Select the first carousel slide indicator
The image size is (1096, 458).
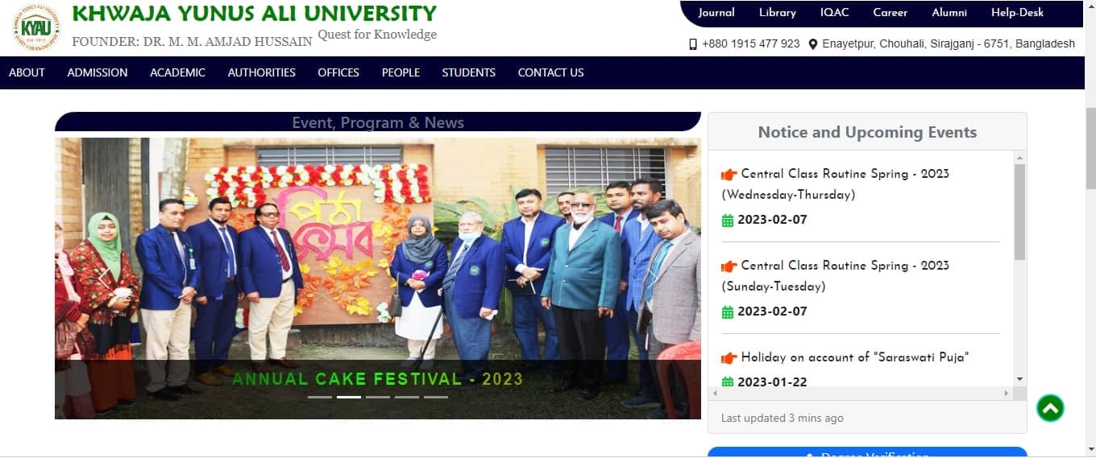(320, 397)
